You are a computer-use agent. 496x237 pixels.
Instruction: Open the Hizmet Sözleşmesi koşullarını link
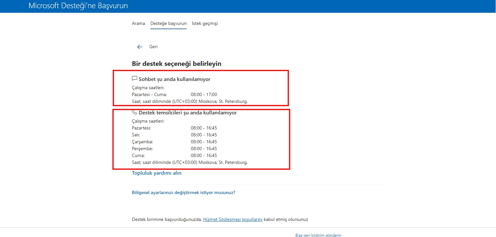point(233,220)
